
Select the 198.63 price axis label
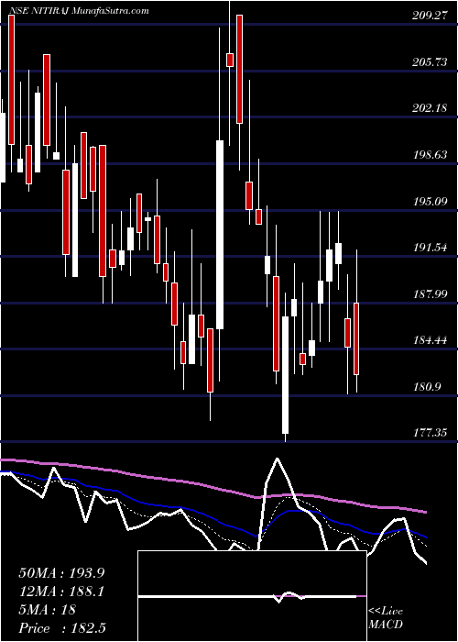[x=431, y=155]
